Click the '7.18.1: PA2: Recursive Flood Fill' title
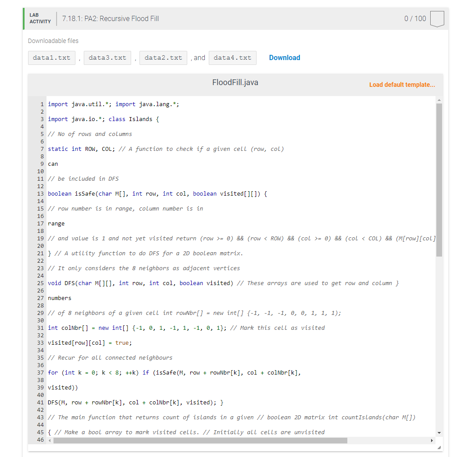This screenshot has width=471, height=457. click(111, 18)
